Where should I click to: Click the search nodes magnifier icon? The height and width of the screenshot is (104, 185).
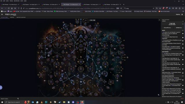click(x=18, y=99)
